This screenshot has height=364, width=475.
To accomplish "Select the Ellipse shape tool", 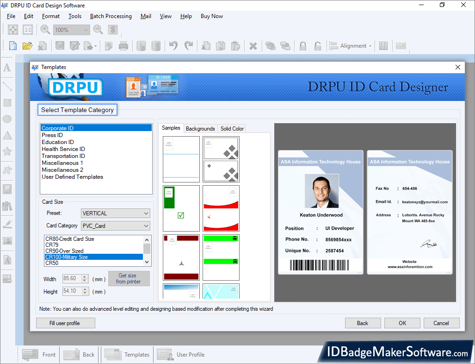I will click(x=7, y=119).
